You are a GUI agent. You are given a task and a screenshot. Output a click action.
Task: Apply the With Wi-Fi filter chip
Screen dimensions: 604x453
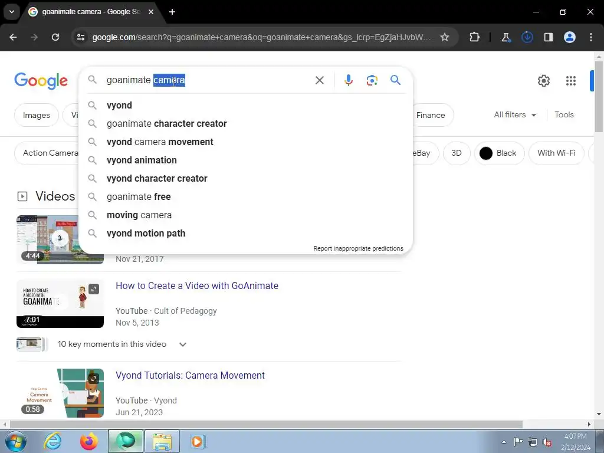click(x=556, y=153)
